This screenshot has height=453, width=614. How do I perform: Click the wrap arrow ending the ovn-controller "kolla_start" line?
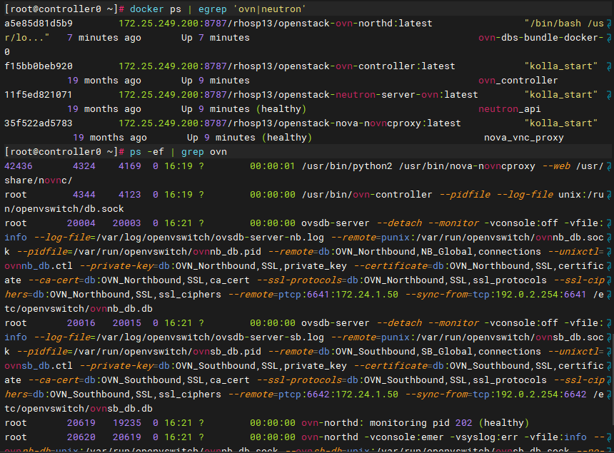point(609,66)
